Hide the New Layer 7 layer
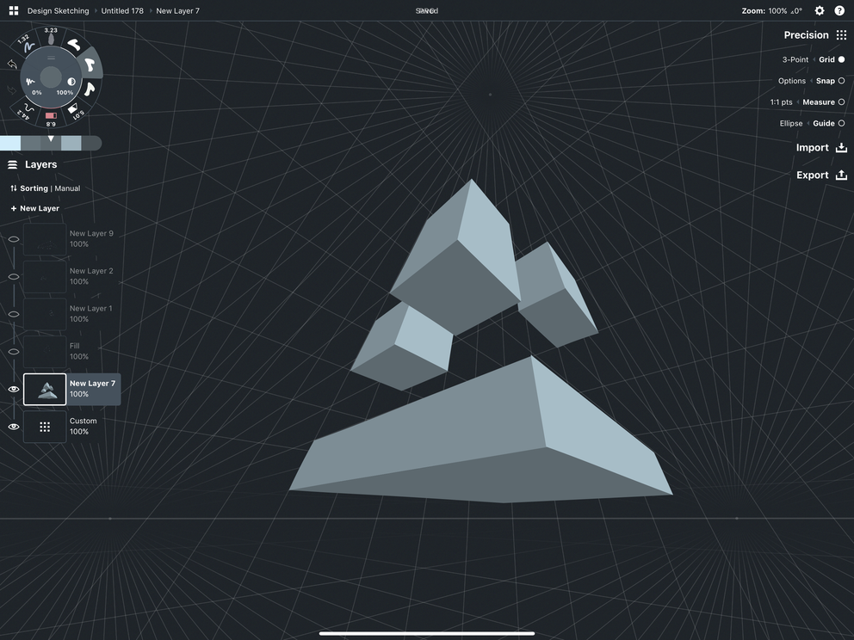The width and height of the screenshot is (854, 640). (12, 389)
